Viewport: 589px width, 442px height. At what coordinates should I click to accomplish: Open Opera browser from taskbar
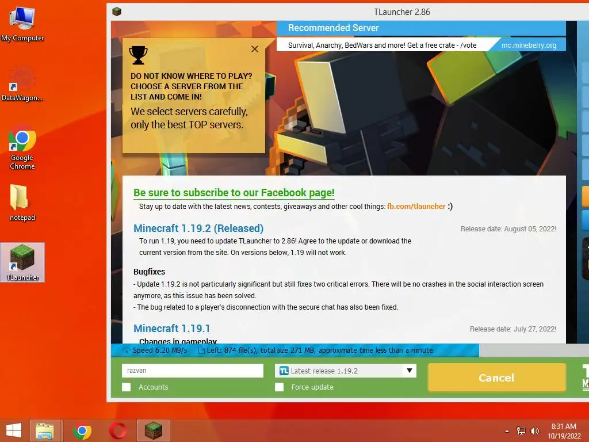(x=118, y=430)
